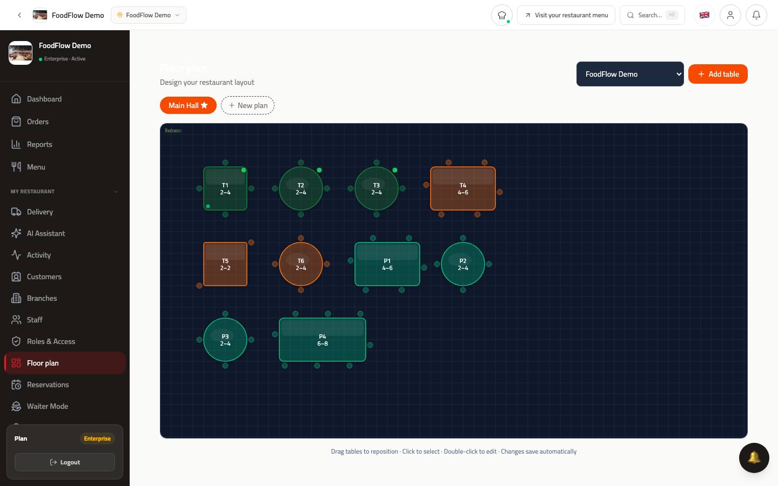The image size is (778, 486).
Task: Select table T1 on the floor plan
Action: point(225,188)
